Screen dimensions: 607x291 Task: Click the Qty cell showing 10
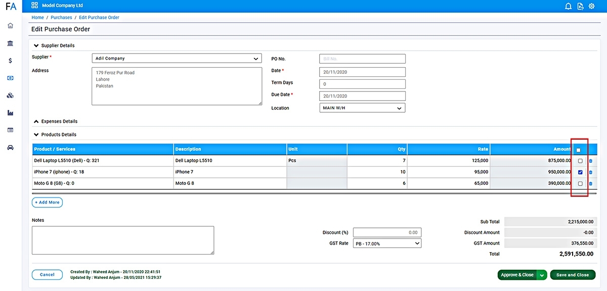coord(377,172)
